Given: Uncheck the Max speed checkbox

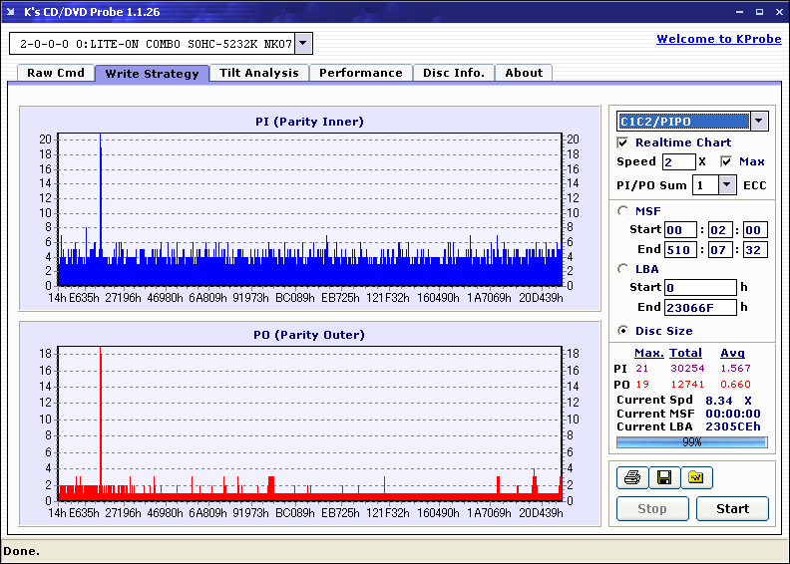Looking at the screenshot, I should tap(726, 161).
